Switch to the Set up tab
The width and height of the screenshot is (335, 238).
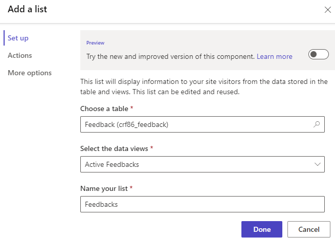(x=18, y=38)
